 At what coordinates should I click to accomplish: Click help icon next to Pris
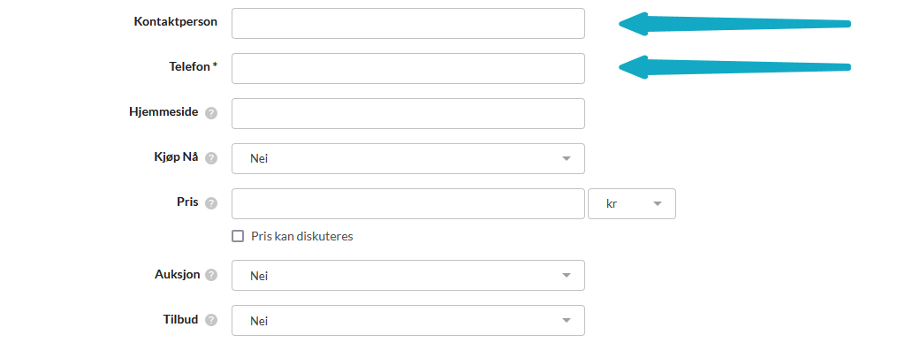coord(211,203)
